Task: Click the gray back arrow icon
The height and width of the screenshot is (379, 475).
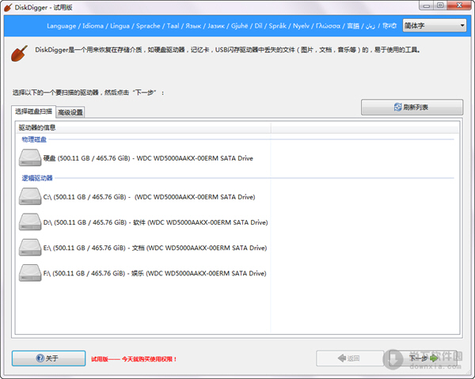Action: pyautogui.click(x=342, y=358)
